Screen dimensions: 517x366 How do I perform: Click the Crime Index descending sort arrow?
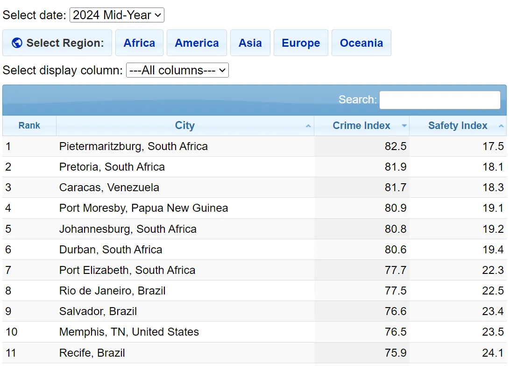[x=404, y=126]
